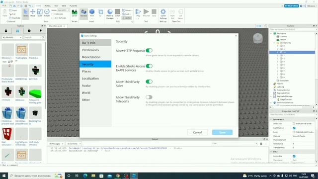Screen dimensions: 318x179
Task: Open the Terrain Editor
Action: 75,13
